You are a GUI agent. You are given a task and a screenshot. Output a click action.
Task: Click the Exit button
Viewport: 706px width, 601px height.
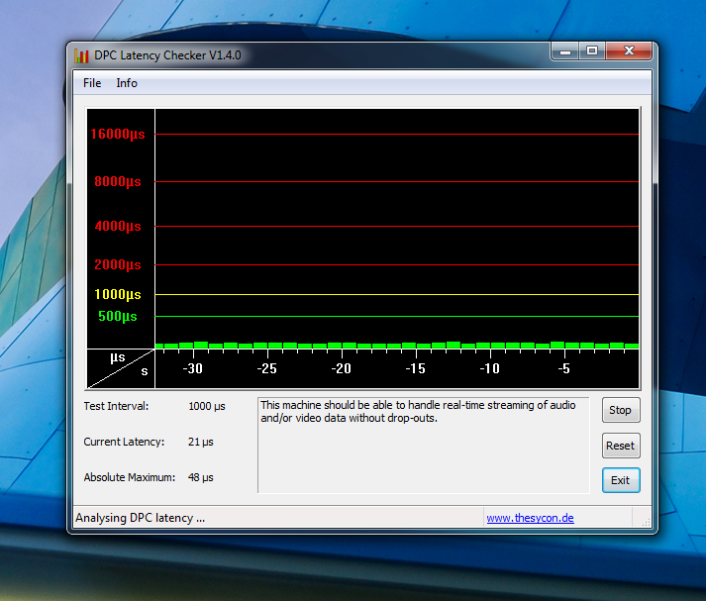(620, 480)
